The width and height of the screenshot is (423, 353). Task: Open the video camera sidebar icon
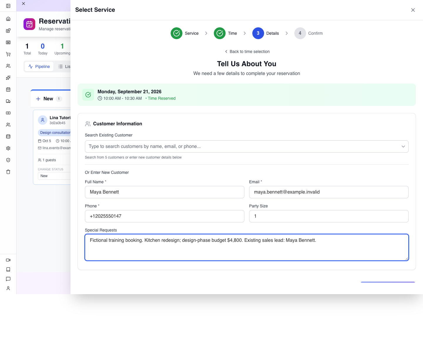click(x=8, y=260)
